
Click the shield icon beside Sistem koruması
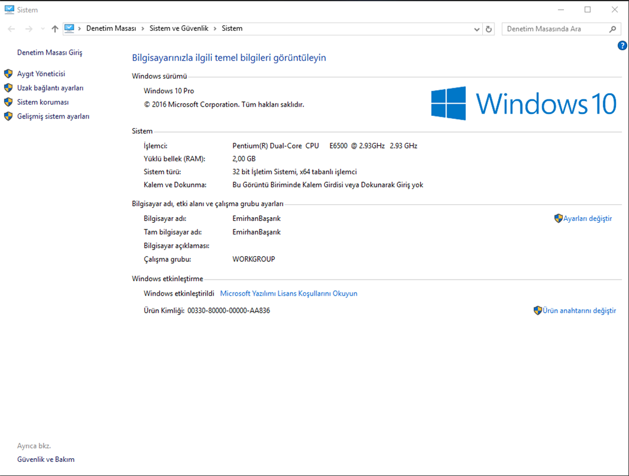tap(9, 102)
